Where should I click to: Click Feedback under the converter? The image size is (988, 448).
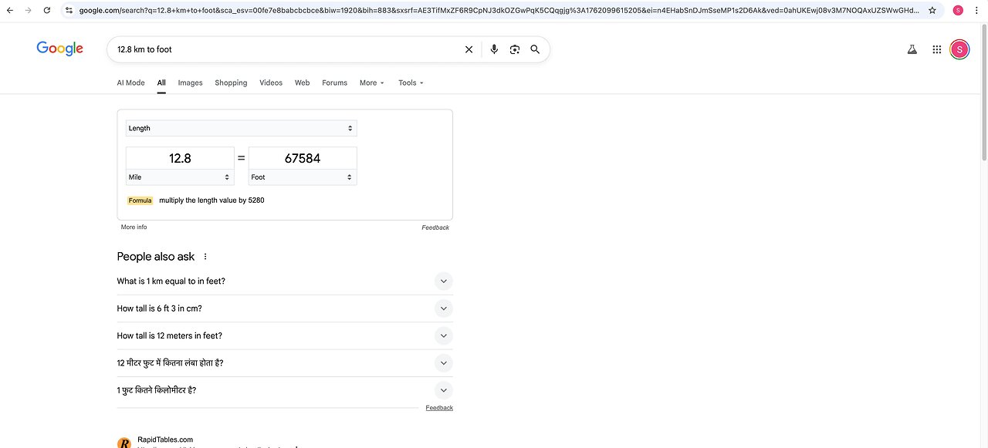[435, 227]
